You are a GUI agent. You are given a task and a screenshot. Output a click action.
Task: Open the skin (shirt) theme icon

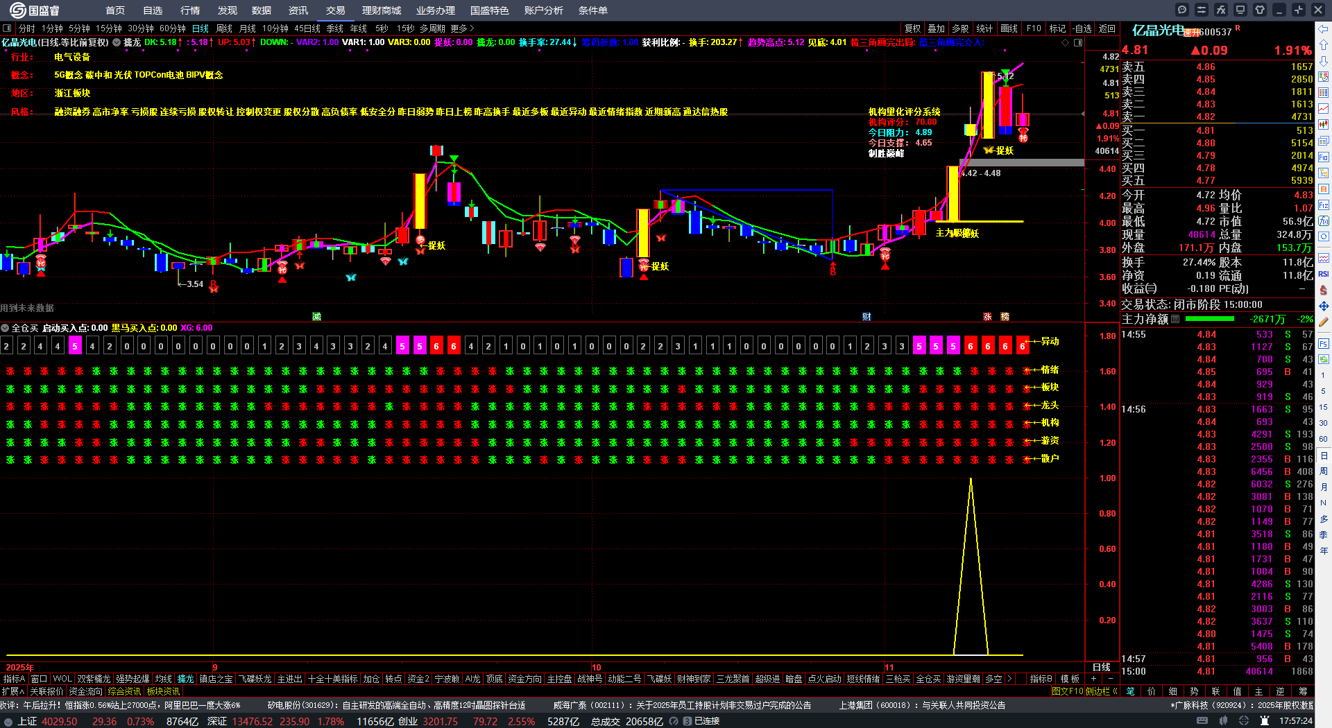coord(1260,10)
